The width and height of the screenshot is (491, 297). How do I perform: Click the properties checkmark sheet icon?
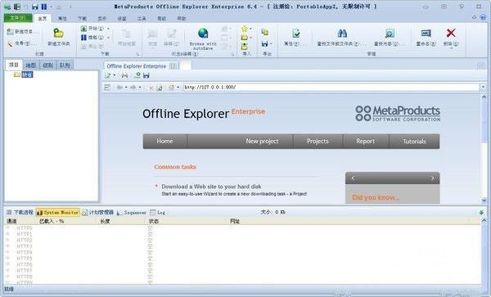click(296, 33)
